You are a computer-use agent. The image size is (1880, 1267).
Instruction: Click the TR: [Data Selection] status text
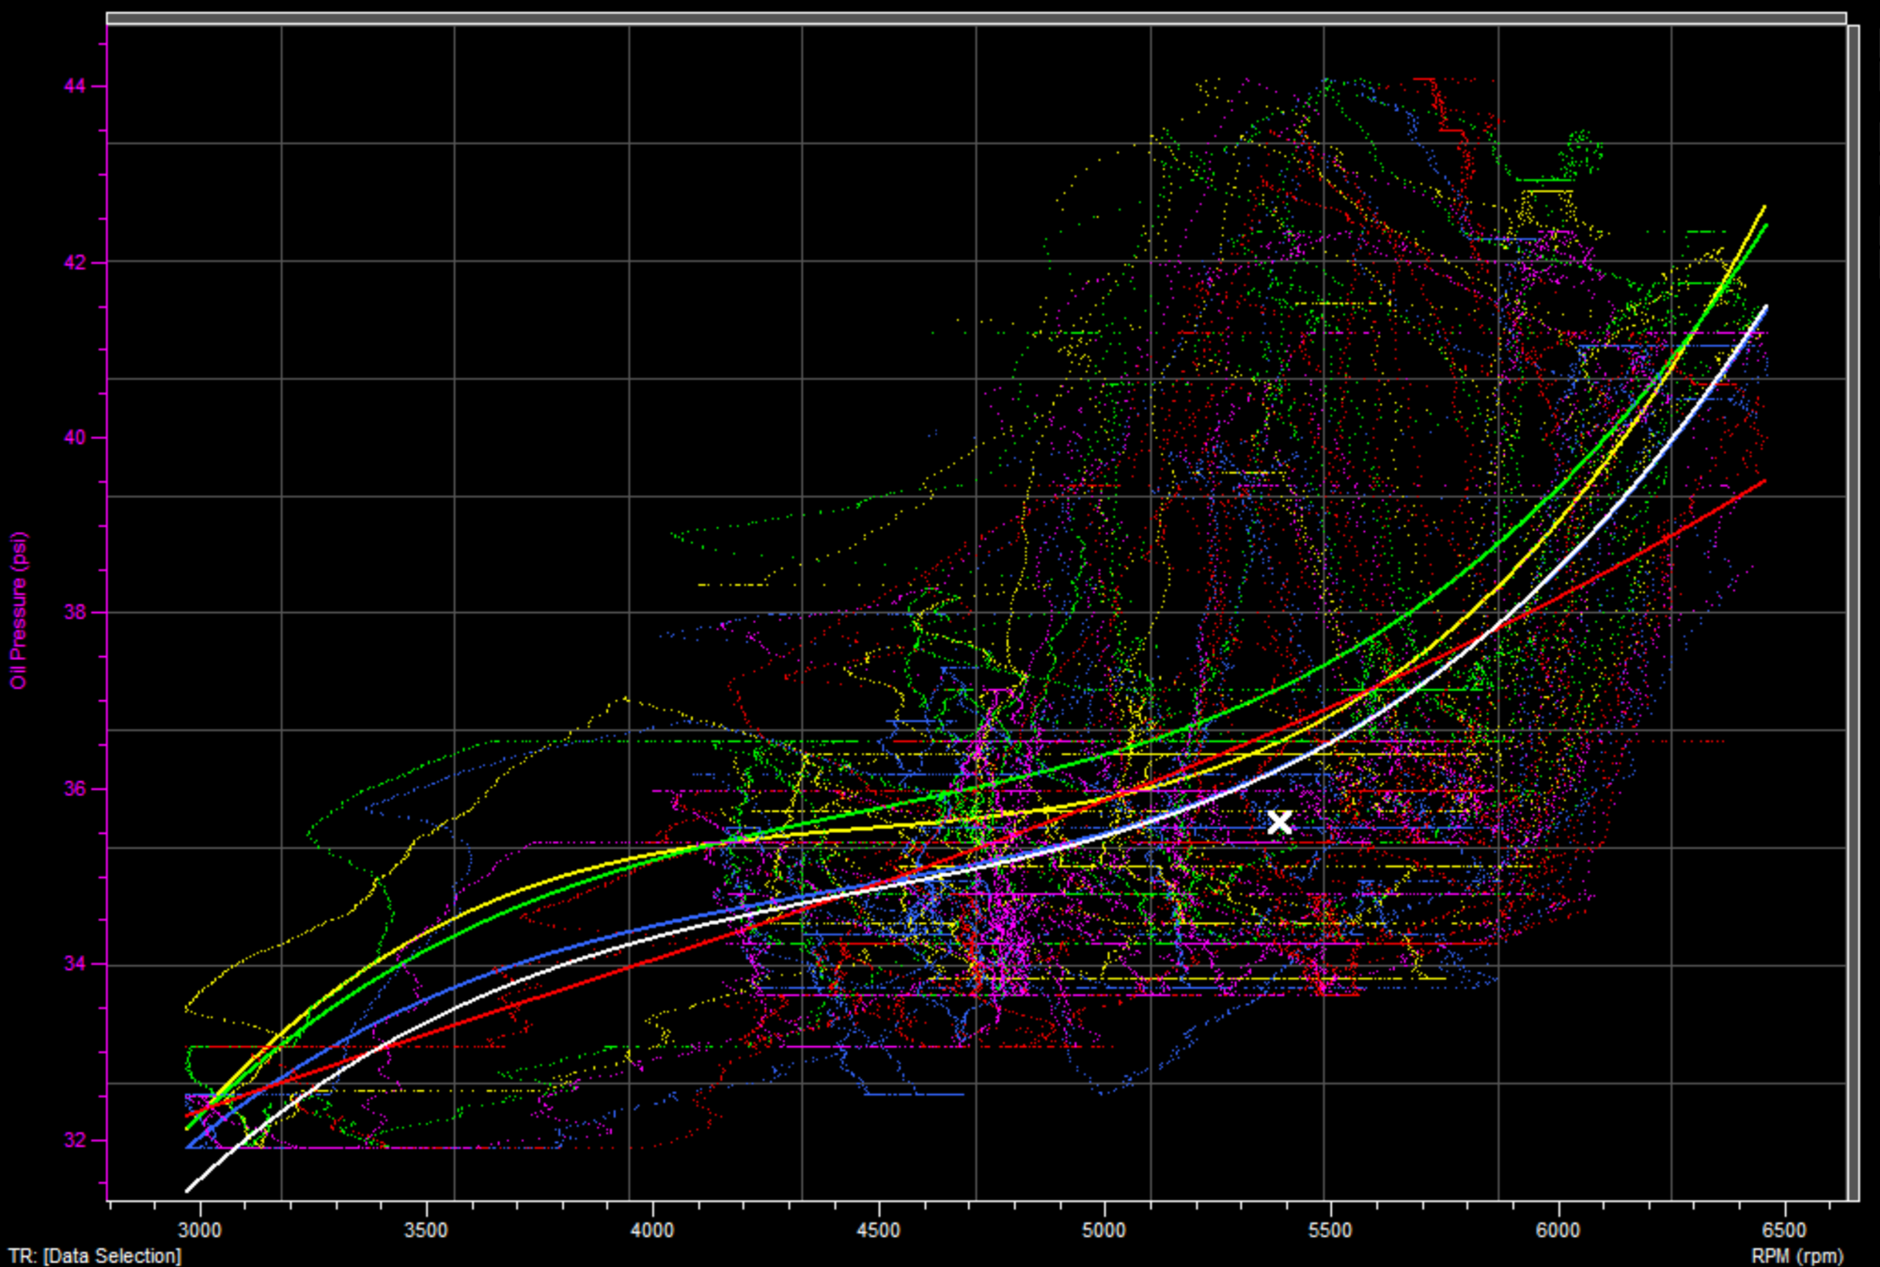click(95, 1256)
